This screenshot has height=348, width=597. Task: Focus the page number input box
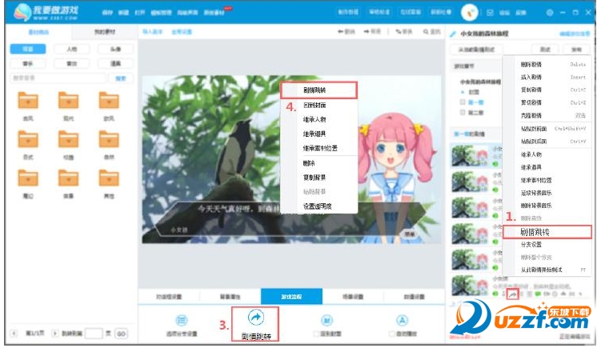94,334
